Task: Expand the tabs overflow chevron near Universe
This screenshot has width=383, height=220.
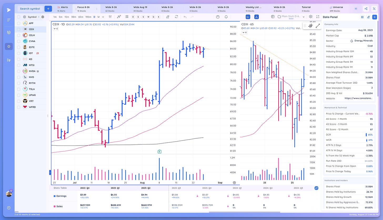Action: coord(356,9)
